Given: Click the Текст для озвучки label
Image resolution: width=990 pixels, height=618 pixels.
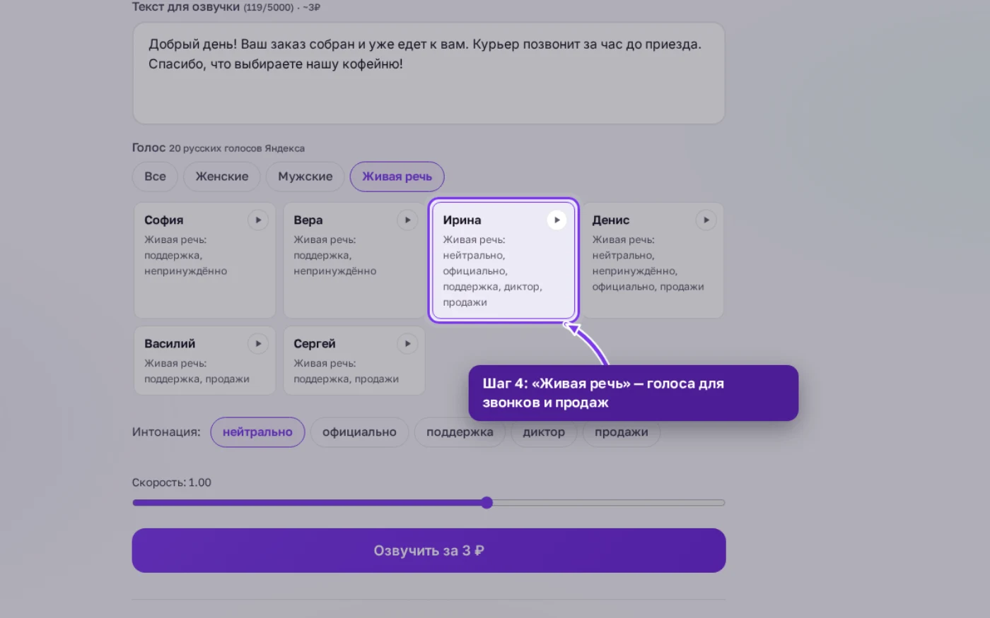Looking at the screenshot, I should coord(186,6).
